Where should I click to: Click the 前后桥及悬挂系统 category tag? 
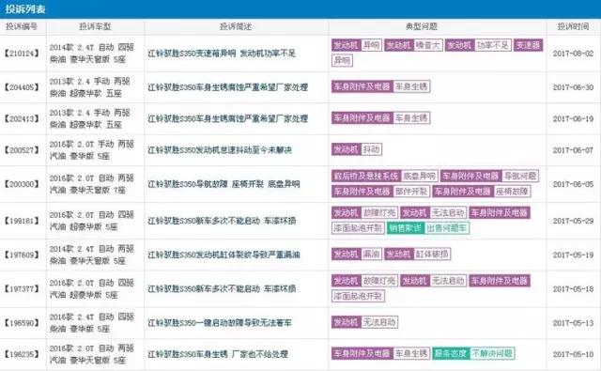tap(366, 176)
